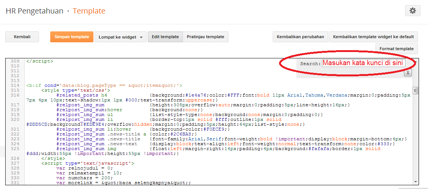The height and width of the screenshot is (189, 428).
Task: Click the Format template button
Action: coord(396,49)
